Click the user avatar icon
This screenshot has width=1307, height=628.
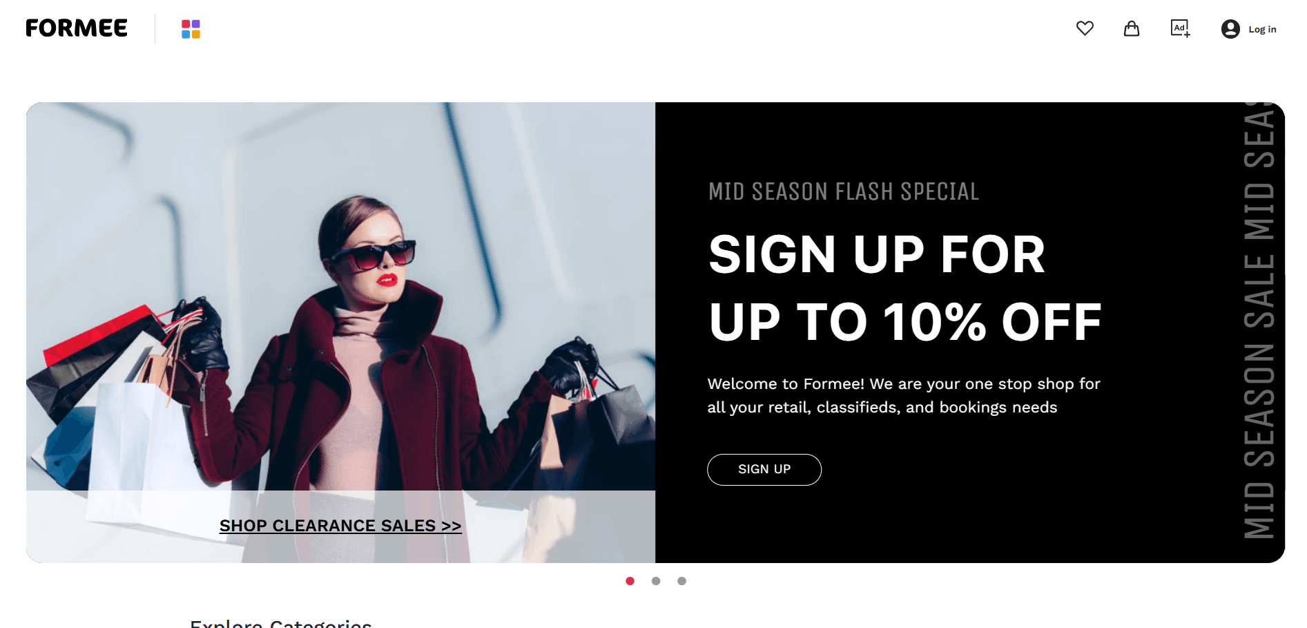click(1230, 29)
